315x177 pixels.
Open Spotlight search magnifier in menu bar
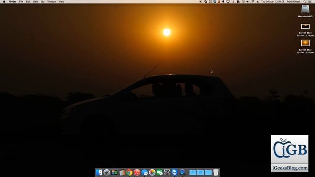pos(305,2)
